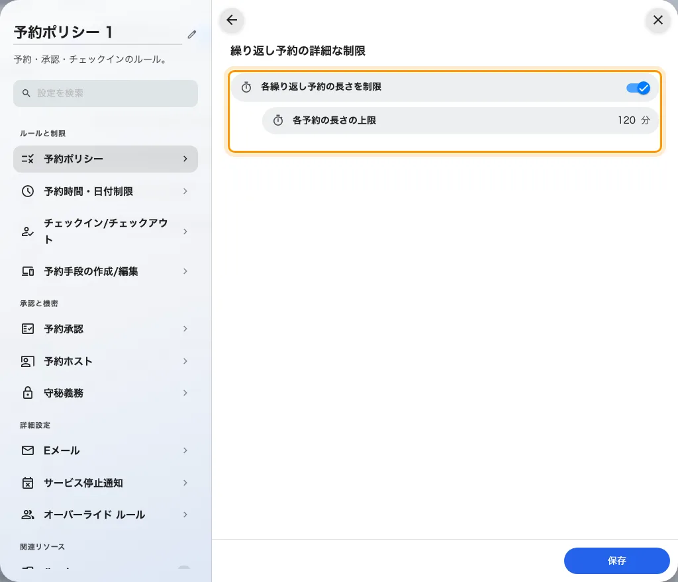This screenshot has width=678, height=582.
Task: Expand chevron on 守秘義務 row
Action: pos(185,393)
